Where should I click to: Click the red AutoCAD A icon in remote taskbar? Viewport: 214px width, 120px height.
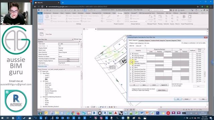pos(116,113)
